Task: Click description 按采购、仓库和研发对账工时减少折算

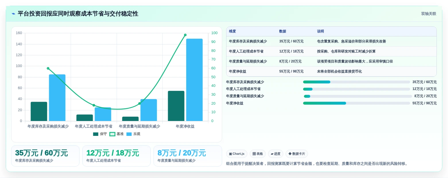Action: coord(346,51)
